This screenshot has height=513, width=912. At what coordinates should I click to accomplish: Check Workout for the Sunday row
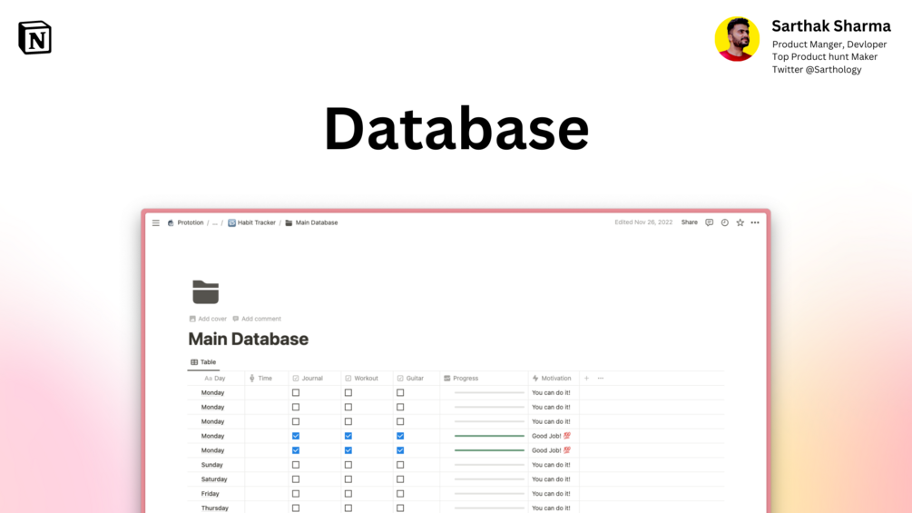click(x=348, y=465)
